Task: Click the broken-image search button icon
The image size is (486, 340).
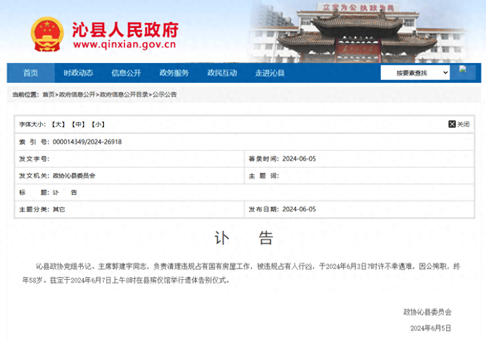Action: [x=463, y=69]
